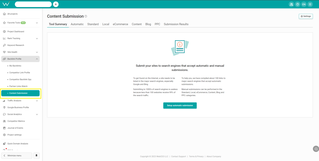Click the plus button to add project
The width and height of the screenshot is (319, 161).
pos(56,4)
